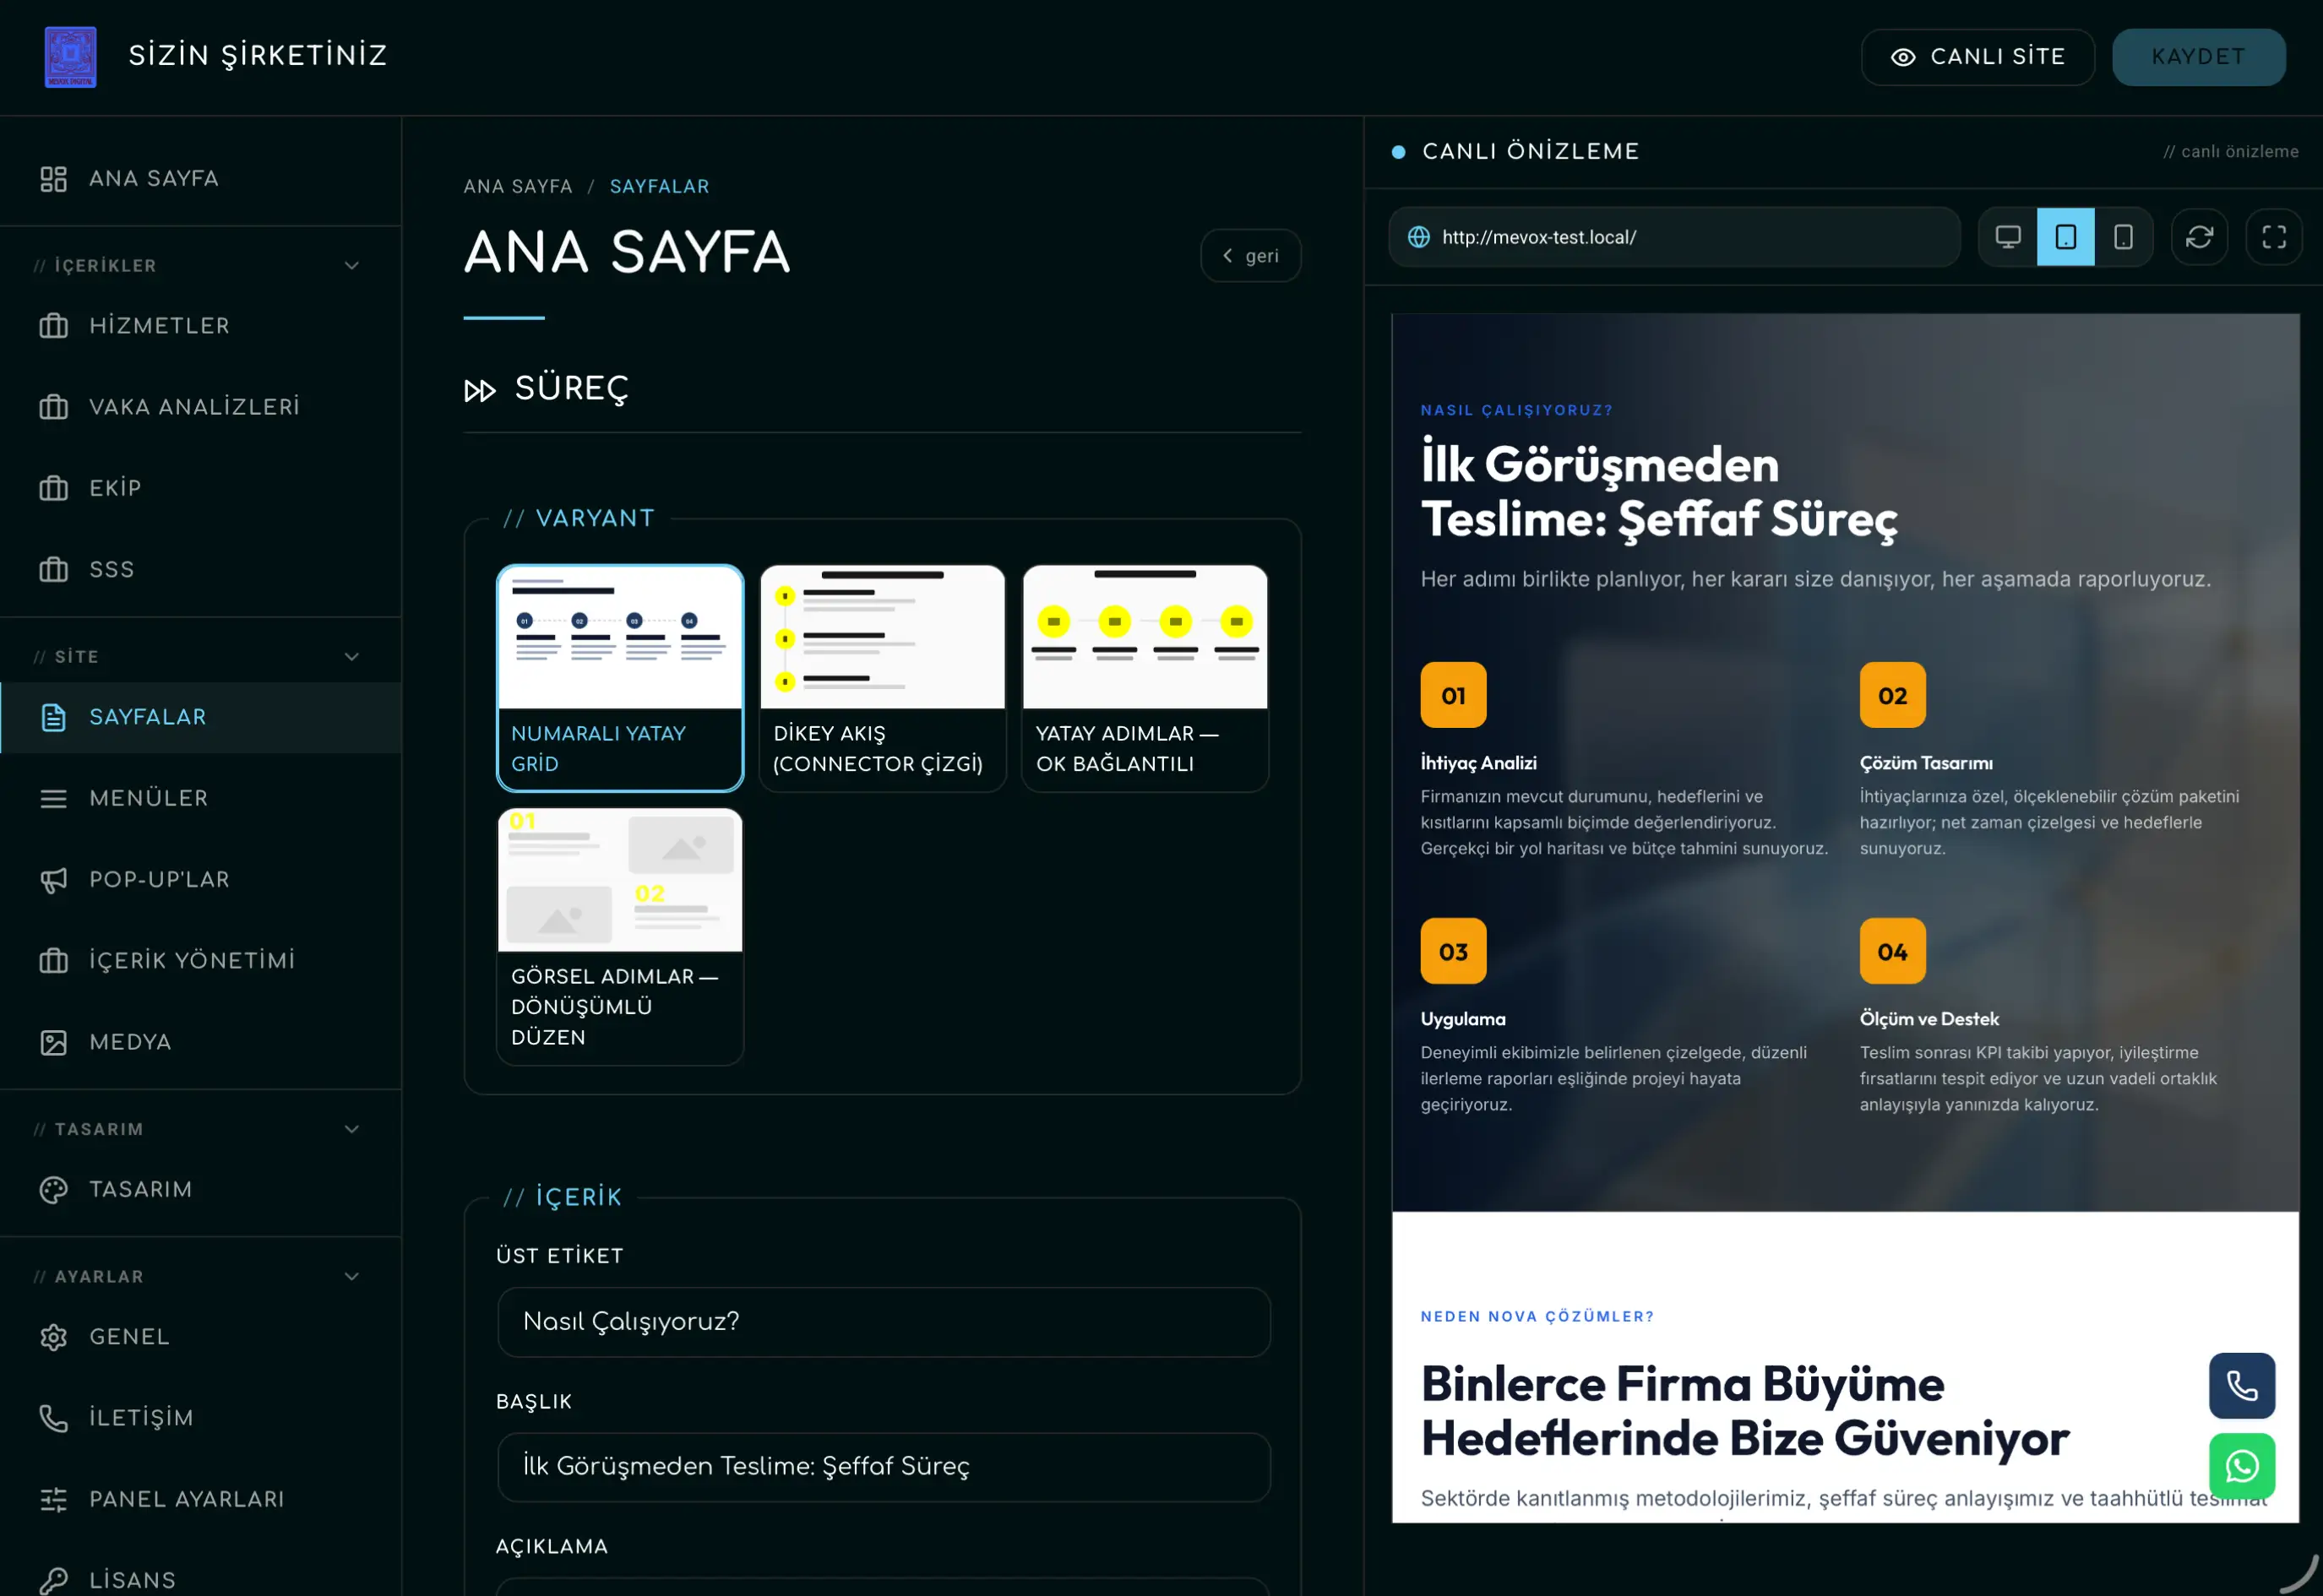Screen dimensions: 2323x1596
Task: Open the Ekip menu item
Action: (200, 488)
